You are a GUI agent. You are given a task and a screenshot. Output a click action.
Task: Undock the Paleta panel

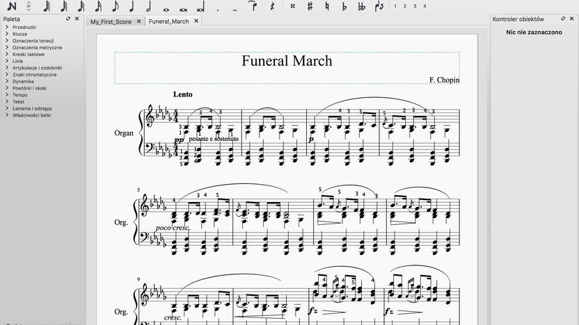(x=68, y=19)
